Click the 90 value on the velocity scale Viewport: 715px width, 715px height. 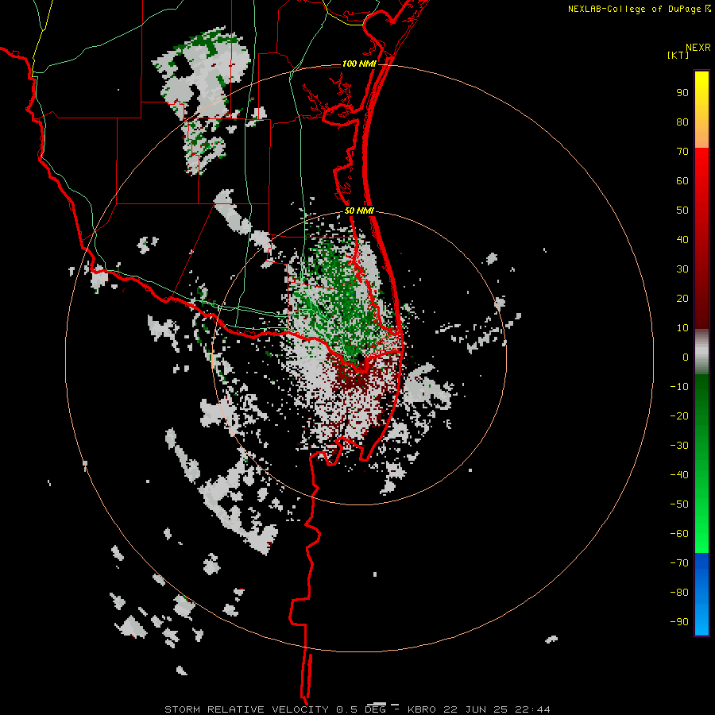pyautogui.click(x=682, y=93)
